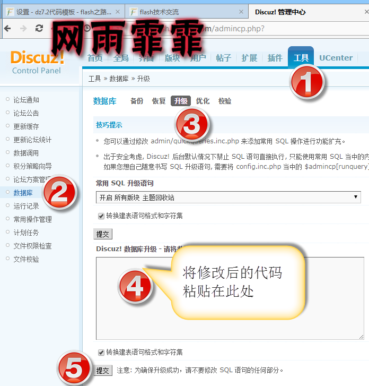Screen dimensions: 369x386
Task: Open the UCenter top menu
Action: click(336, 58)
